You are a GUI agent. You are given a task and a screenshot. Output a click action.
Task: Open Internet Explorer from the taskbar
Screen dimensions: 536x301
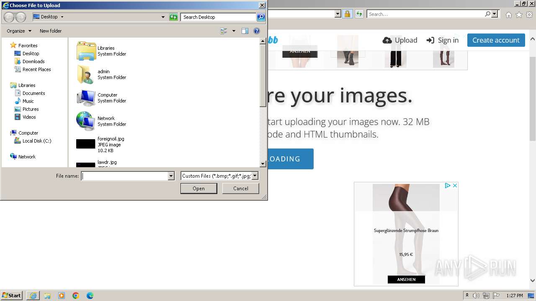[x=33, y=296]
